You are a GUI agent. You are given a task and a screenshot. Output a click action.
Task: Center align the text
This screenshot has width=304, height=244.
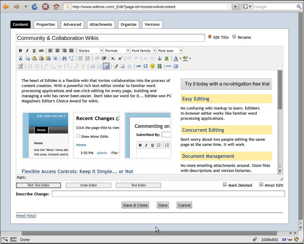57,51
